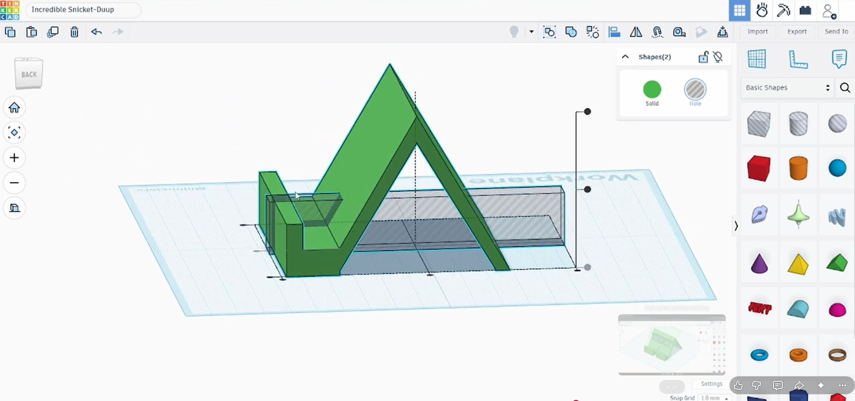Zoom in with the plus button
Image resolution: width=855 pixels, height=401 pixels.
click(14, 158)
